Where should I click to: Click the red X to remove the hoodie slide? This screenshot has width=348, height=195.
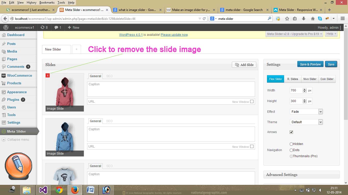[48, 75]
